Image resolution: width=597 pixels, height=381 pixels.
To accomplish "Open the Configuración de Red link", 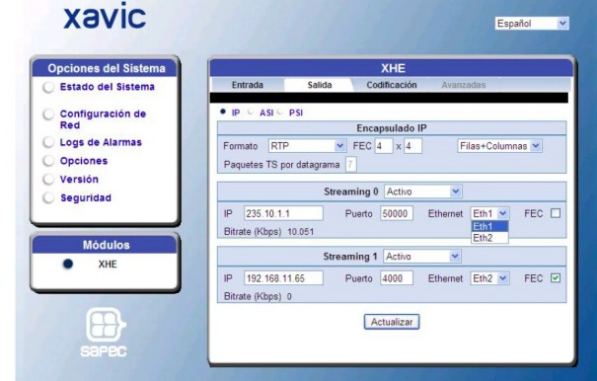I will pos(103,119).
